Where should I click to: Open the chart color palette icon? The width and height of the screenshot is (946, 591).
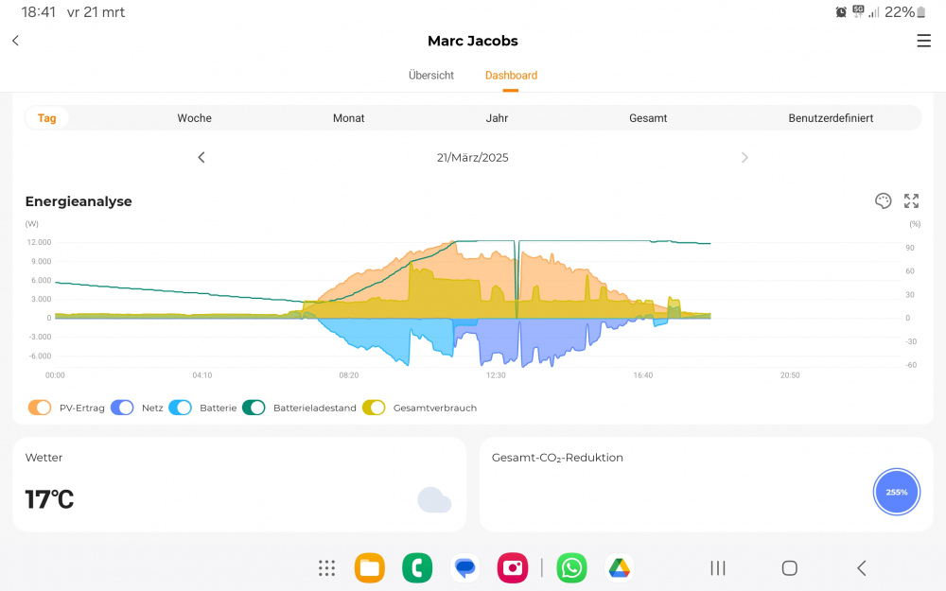(x=883, y=200)
